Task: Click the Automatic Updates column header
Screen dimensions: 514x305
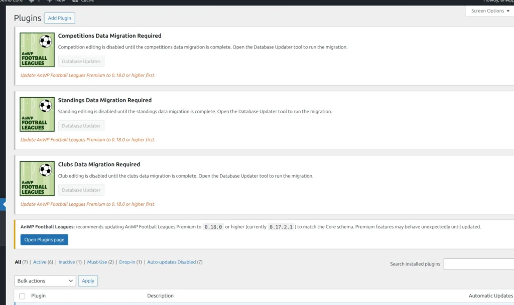Action: click(491, 295)
